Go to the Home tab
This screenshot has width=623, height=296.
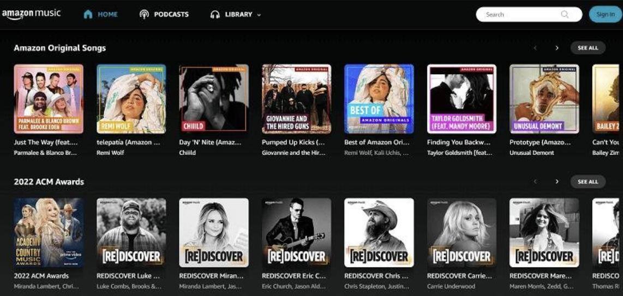pos(107,15)
